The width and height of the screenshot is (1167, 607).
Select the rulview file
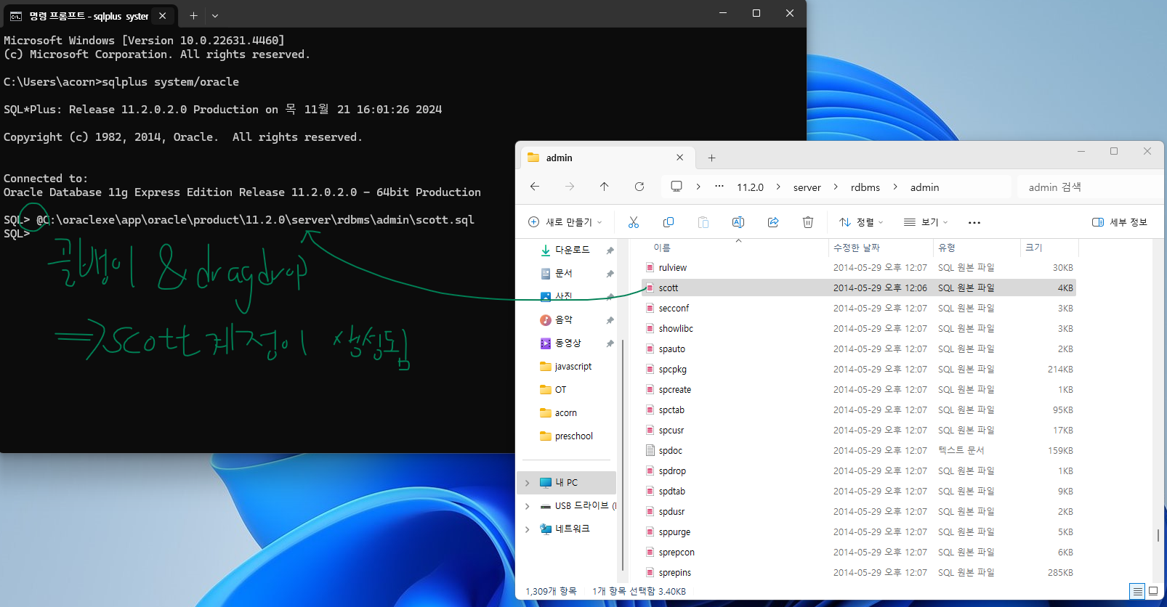coord(859,268)
